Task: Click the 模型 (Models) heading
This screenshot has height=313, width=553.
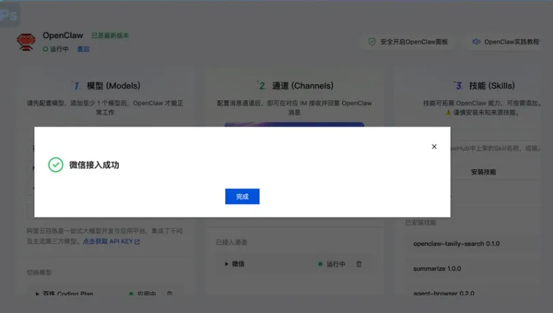Action: coord(113,85)
